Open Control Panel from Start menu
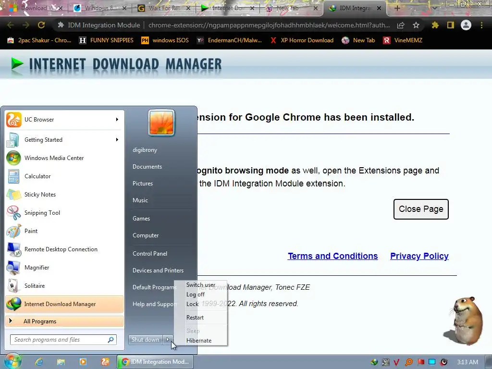Screen dimensions: 492x369 tap(150, 254)
